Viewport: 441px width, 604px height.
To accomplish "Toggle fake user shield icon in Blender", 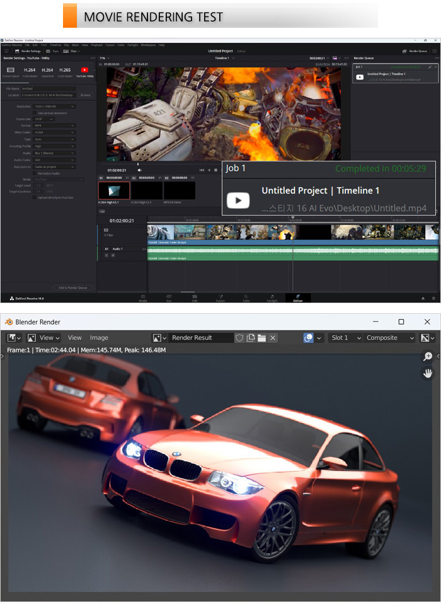I will (239, 338).
